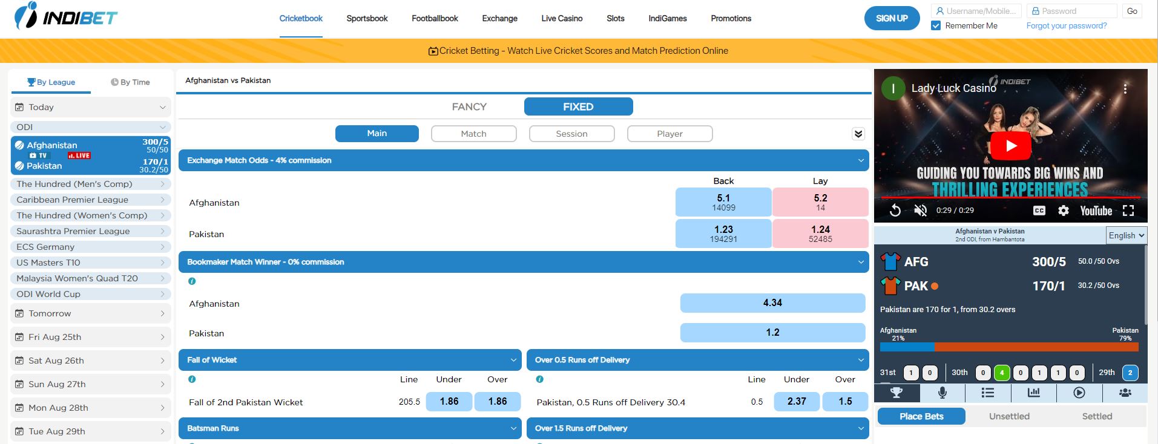Click info icon under Bookmaker Match Winner
Screen dimensions: 1158x444
(192, 281)
